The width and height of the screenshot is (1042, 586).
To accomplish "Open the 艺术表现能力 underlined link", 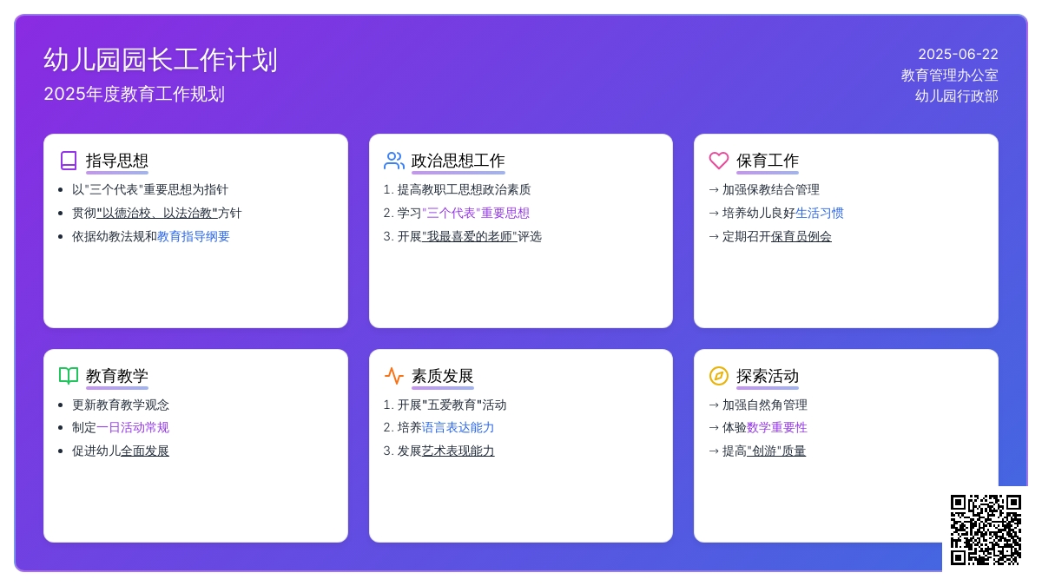I will [x=458, y=451].
